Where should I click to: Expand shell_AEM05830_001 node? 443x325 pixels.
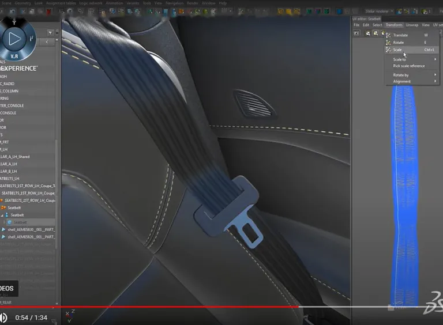coord(3,230)
